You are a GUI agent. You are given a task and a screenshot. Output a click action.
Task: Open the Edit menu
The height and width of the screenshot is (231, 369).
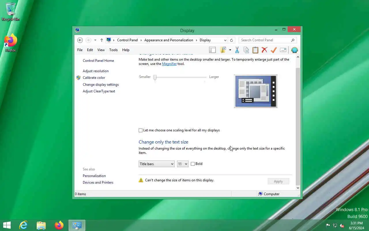[x=90, y=50]
